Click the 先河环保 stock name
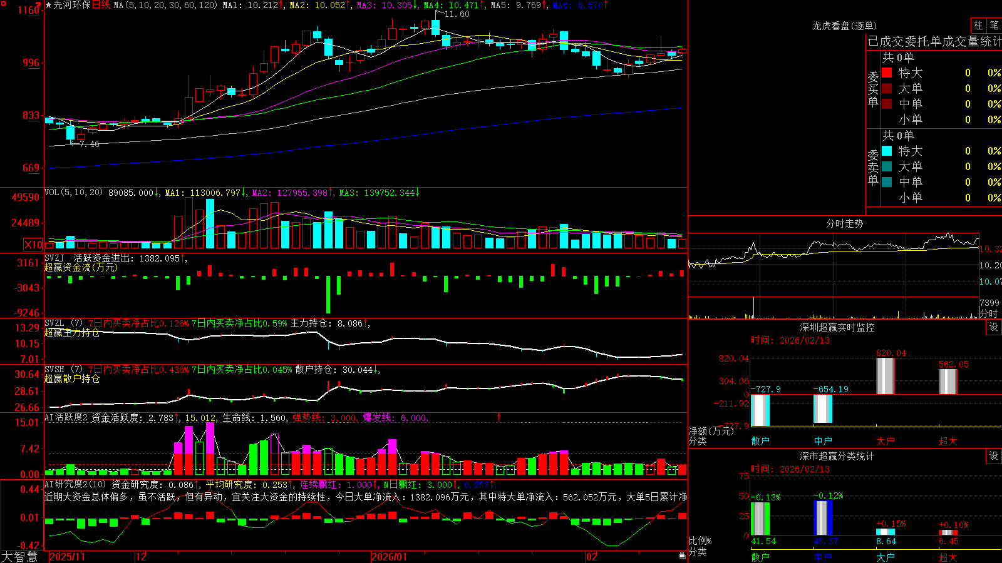Image resolution: width=1002 pixels, height=563 pixels. [x=72, y=5]
